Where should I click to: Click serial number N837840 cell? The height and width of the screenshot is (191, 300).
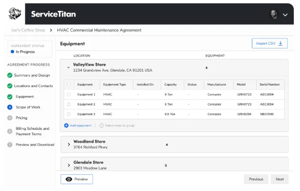coord(267,114)
